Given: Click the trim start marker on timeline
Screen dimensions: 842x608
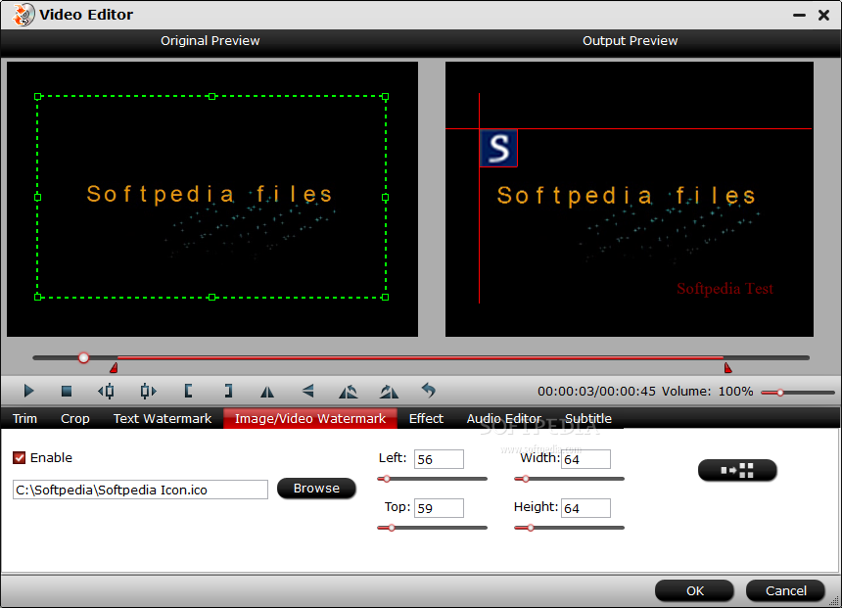Looking at the screenshot, I should point(114,367).
